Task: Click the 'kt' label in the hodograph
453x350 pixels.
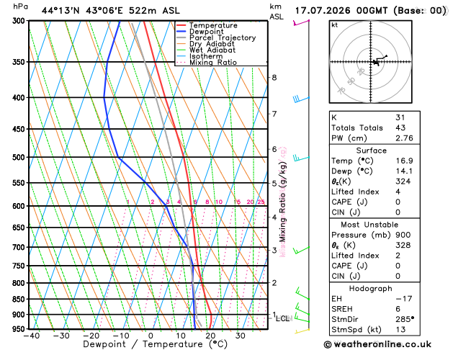Action: pos(335,25)
